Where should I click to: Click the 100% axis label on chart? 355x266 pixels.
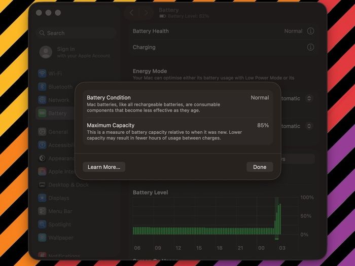coord(307,197)
